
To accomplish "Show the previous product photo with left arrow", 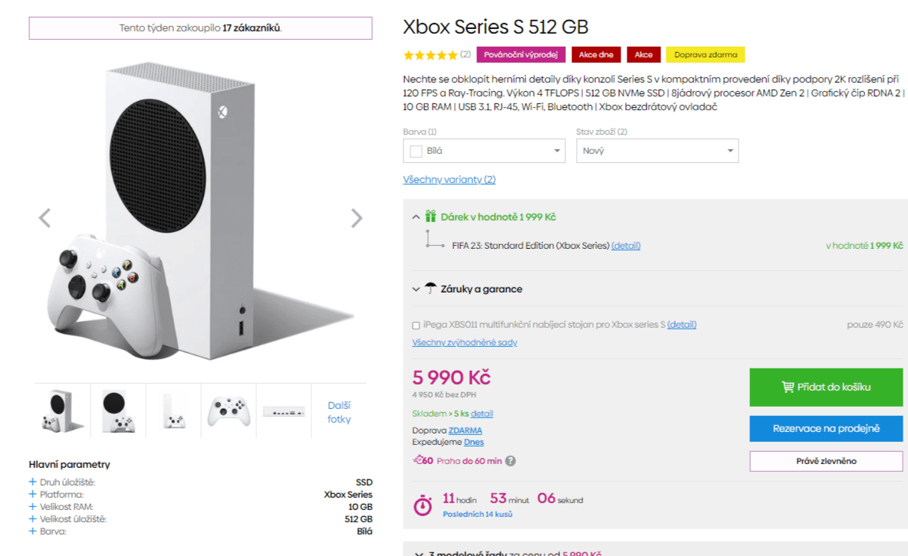I will 44,218.
